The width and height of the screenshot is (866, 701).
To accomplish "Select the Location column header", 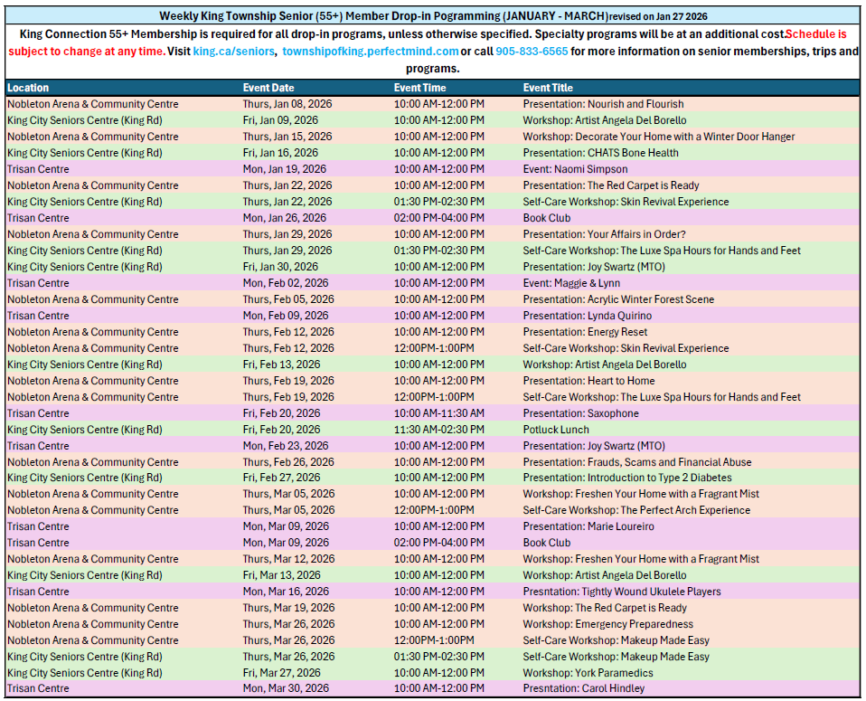I will click(x=30, y=88).
